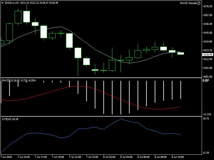Click the 12.28 ATR scale value
Screen dimensions: 214x160
[206, 153]
